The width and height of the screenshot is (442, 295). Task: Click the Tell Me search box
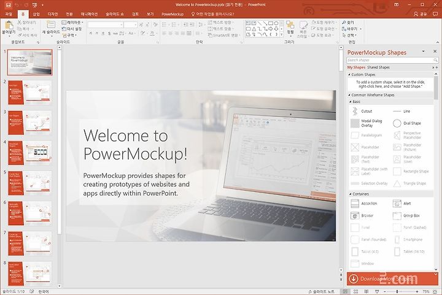[212, 13]
